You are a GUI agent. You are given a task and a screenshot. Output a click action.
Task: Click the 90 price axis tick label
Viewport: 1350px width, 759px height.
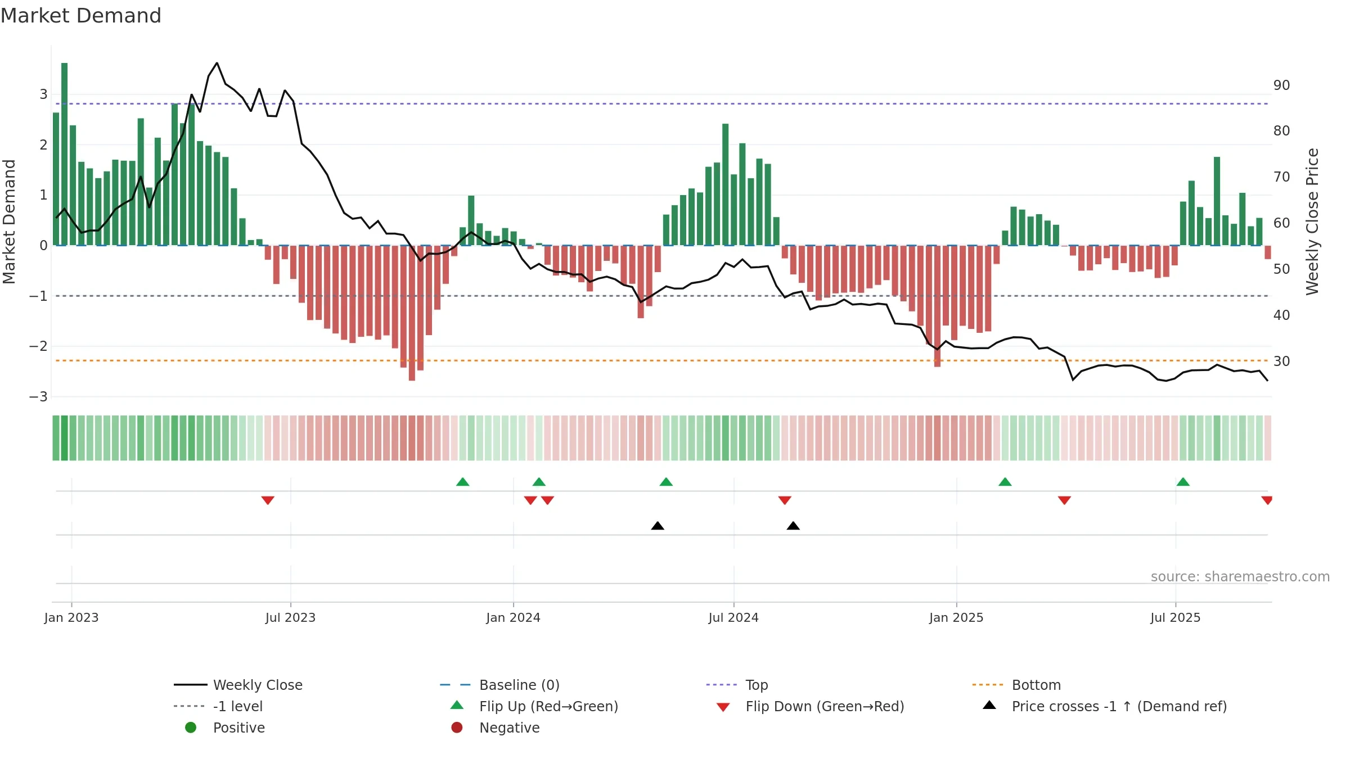click(x=1282, y=85)
